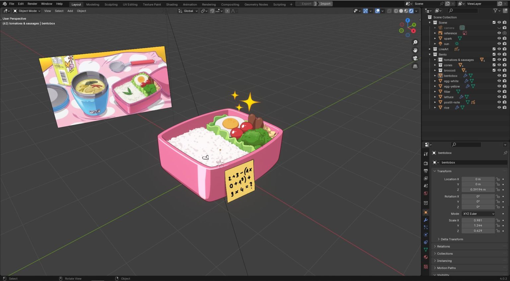Open the Render menu
Image resolution: width=510 pixels, height=281 pixels.
point(32,4)
